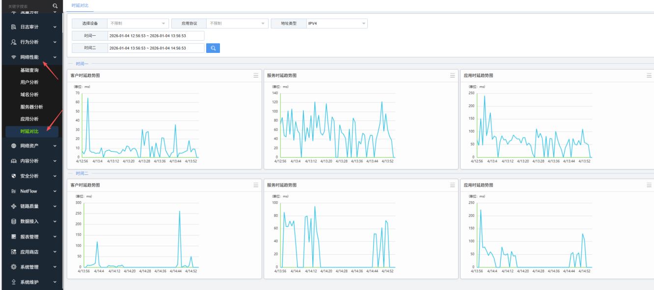Open the 选择设备 dropdown
The image size is (654, 290).
click(x=138, y=24)
